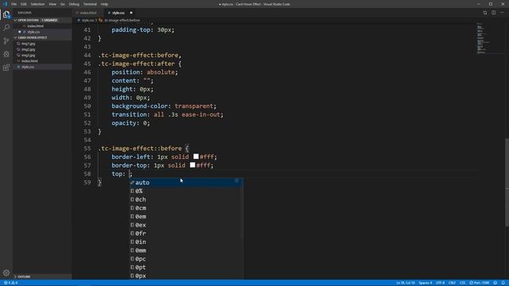
Task: Open the File menu
Action: pos(14,4)
